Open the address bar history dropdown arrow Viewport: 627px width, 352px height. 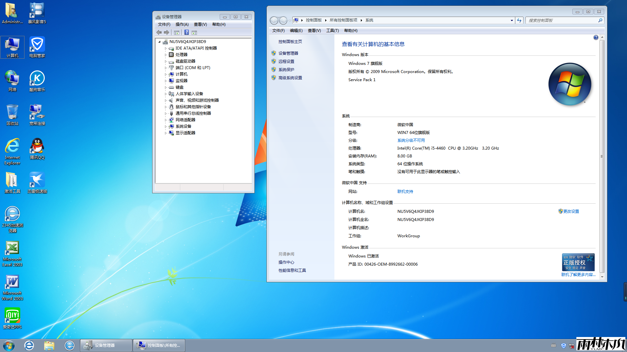coord(512,20)
